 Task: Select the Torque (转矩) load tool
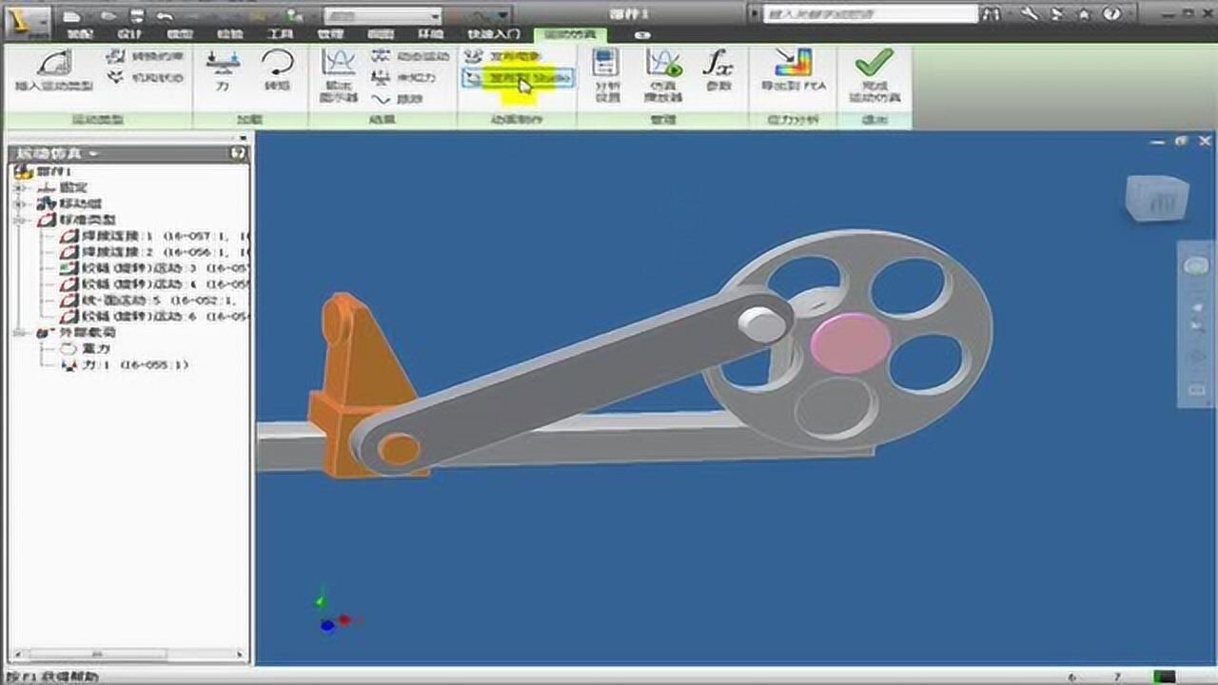coord(277,70)
